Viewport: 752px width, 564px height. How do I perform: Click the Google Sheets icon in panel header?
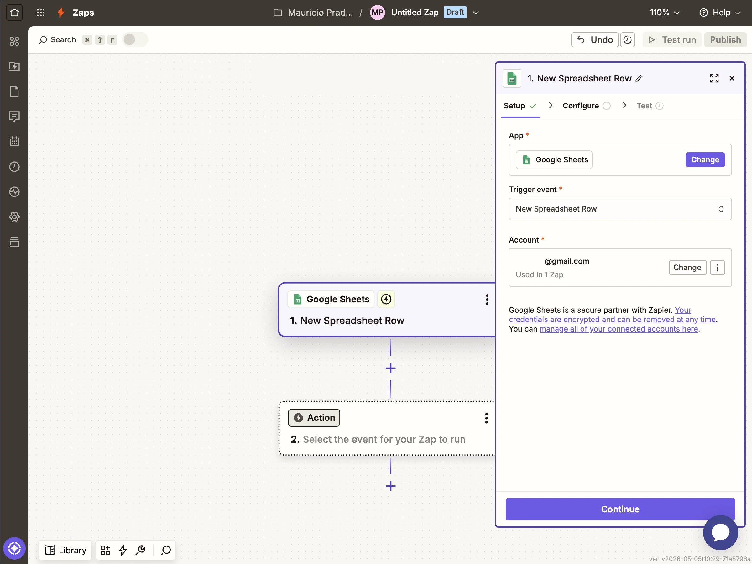tap(512, 79)
